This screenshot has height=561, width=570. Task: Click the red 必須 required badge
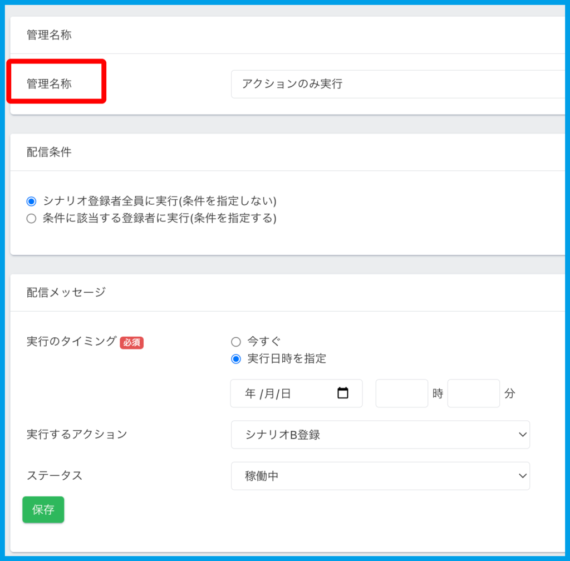tap(132, 343)
